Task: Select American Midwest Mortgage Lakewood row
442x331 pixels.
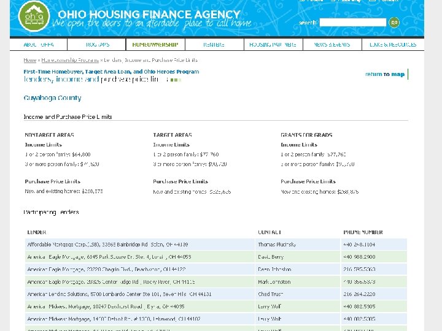Action: pos(216,319)
